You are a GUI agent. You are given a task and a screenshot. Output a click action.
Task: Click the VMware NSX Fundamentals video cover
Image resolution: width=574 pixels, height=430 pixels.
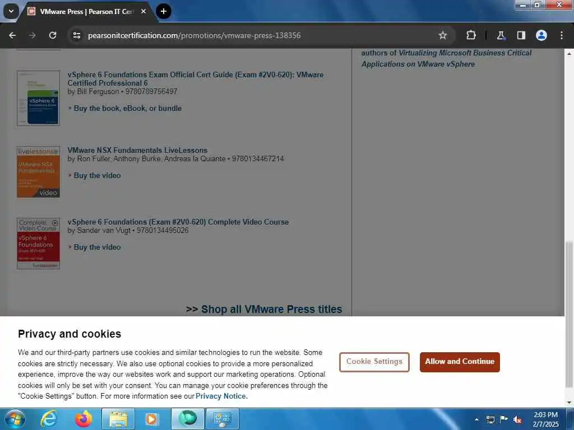[x=39, y=172]
